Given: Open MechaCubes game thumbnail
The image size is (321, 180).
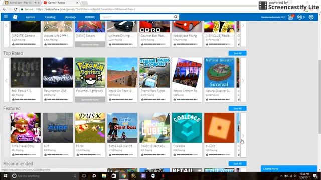Looking at the screenshot, I should (x=154, y=128).
